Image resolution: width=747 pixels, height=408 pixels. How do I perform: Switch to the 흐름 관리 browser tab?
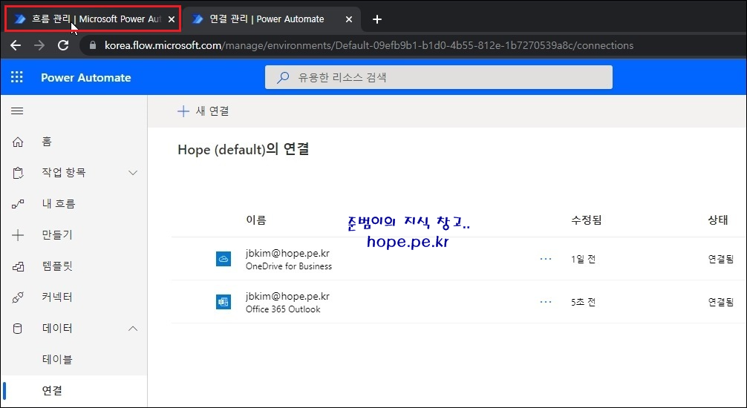tap(93, 19)
